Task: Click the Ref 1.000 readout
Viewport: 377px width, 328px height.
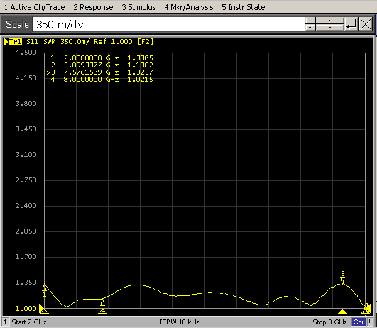Action: click(113, 42)
